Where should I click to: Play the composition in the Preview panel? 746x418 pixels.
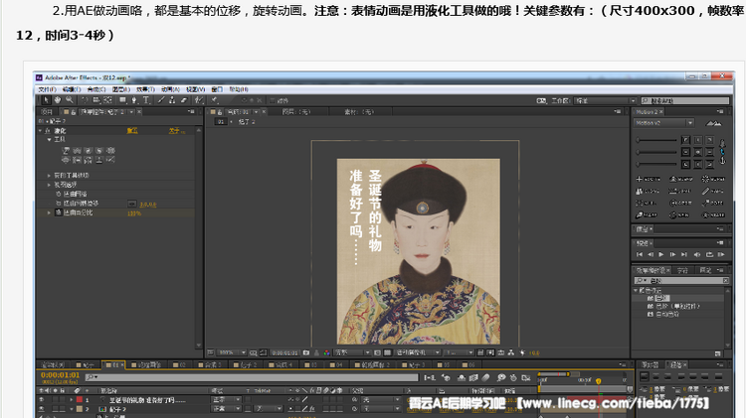[661, 254]
